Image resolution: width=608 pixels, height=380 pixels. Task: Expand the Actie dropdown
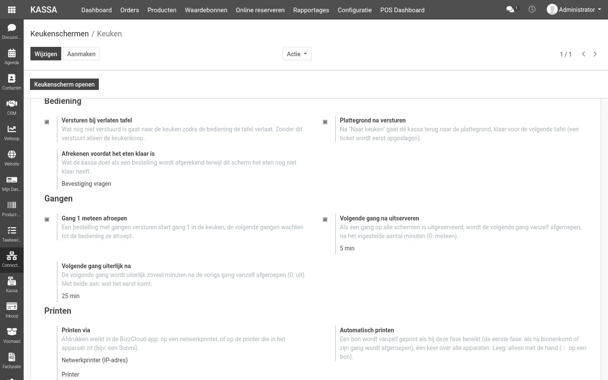coord(297,54)
